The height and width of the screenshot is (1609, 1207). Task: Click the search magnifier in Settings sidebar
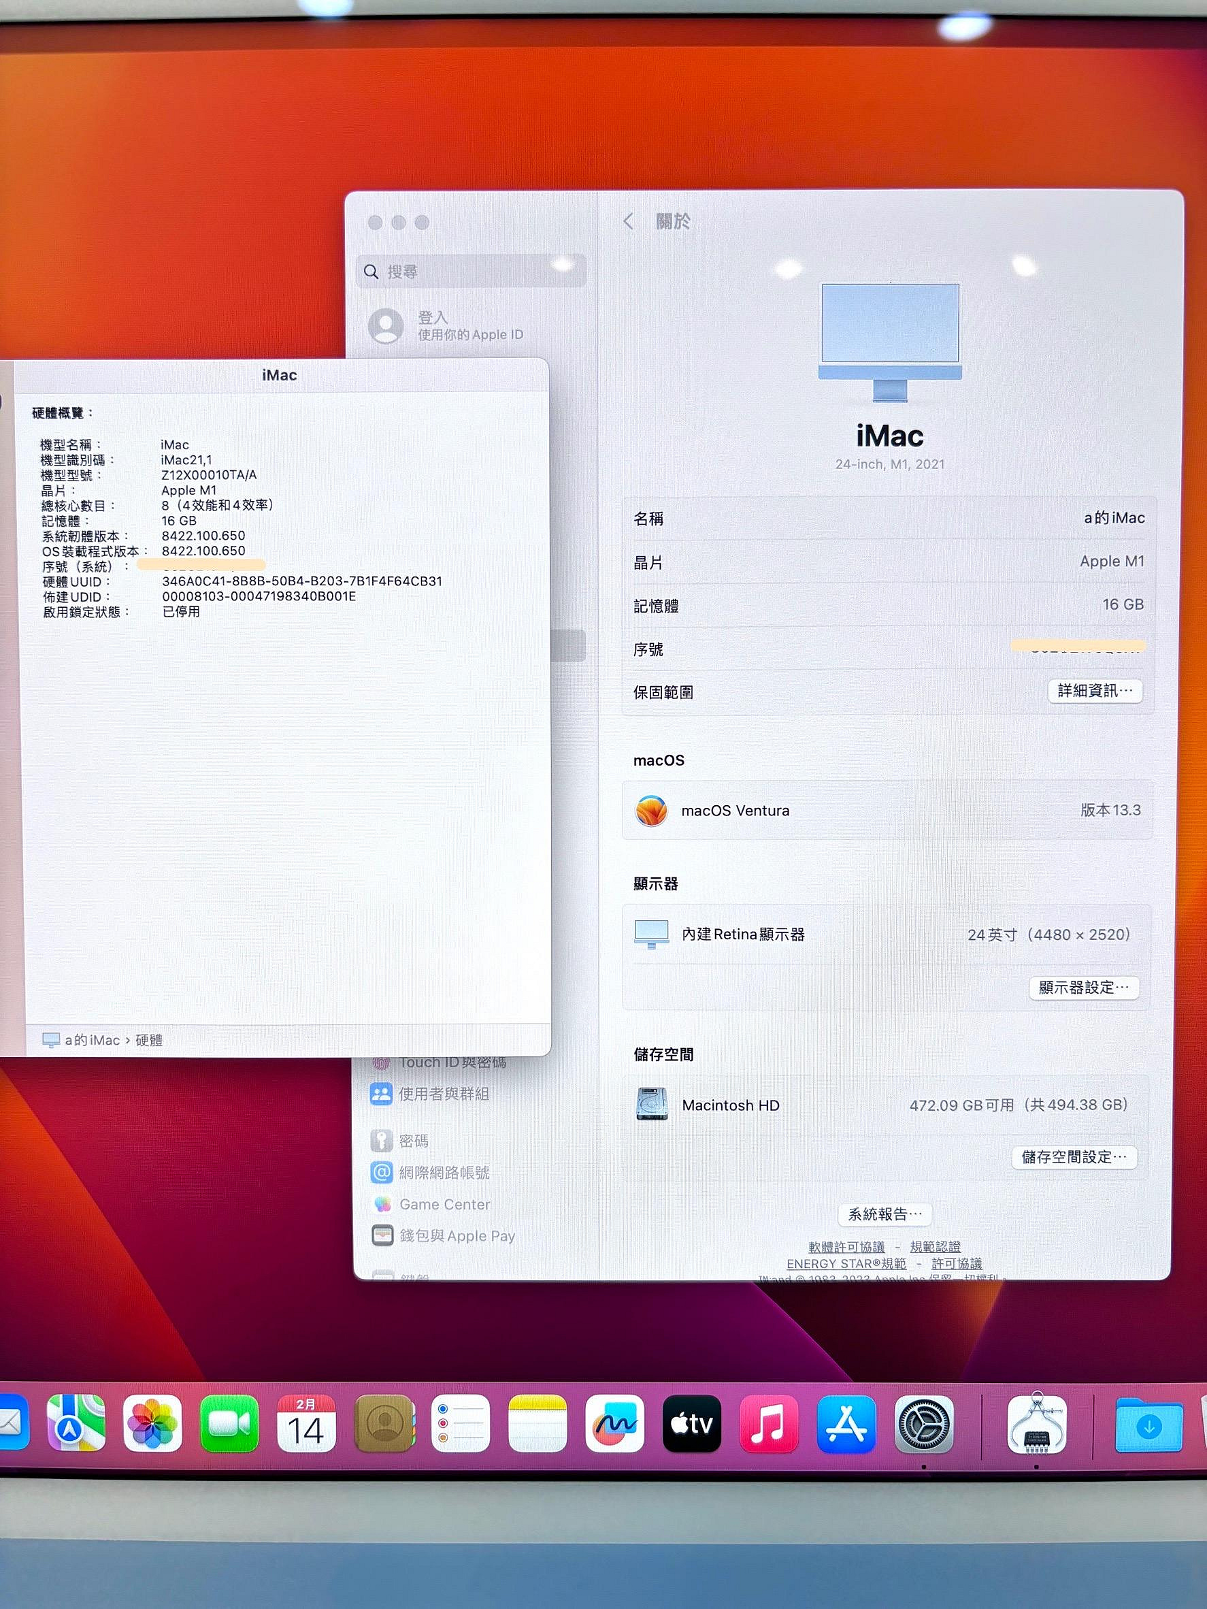click(x=371, y=272)
